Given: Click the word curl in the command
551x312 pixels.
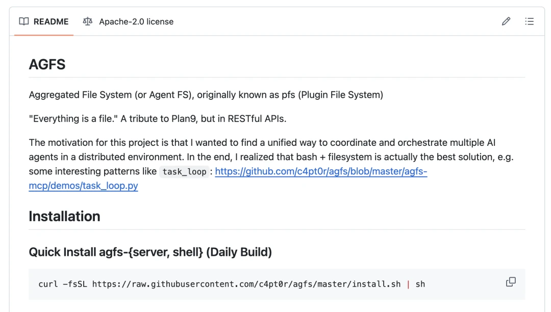Looking at the screenshot, I should pos(48,284).
